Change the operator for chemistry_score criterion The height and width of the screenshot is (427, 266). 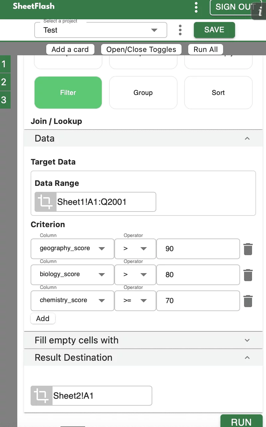[135, 300]
